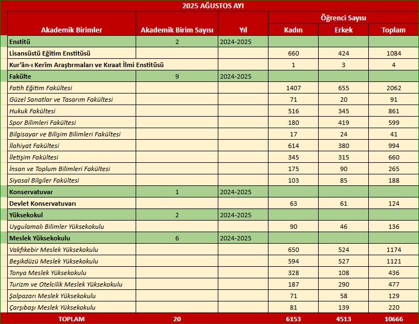Click the 'Lisansüstü Eğitim Enstitüsü' cell
The image size is (419, 324).
point(50,53)
